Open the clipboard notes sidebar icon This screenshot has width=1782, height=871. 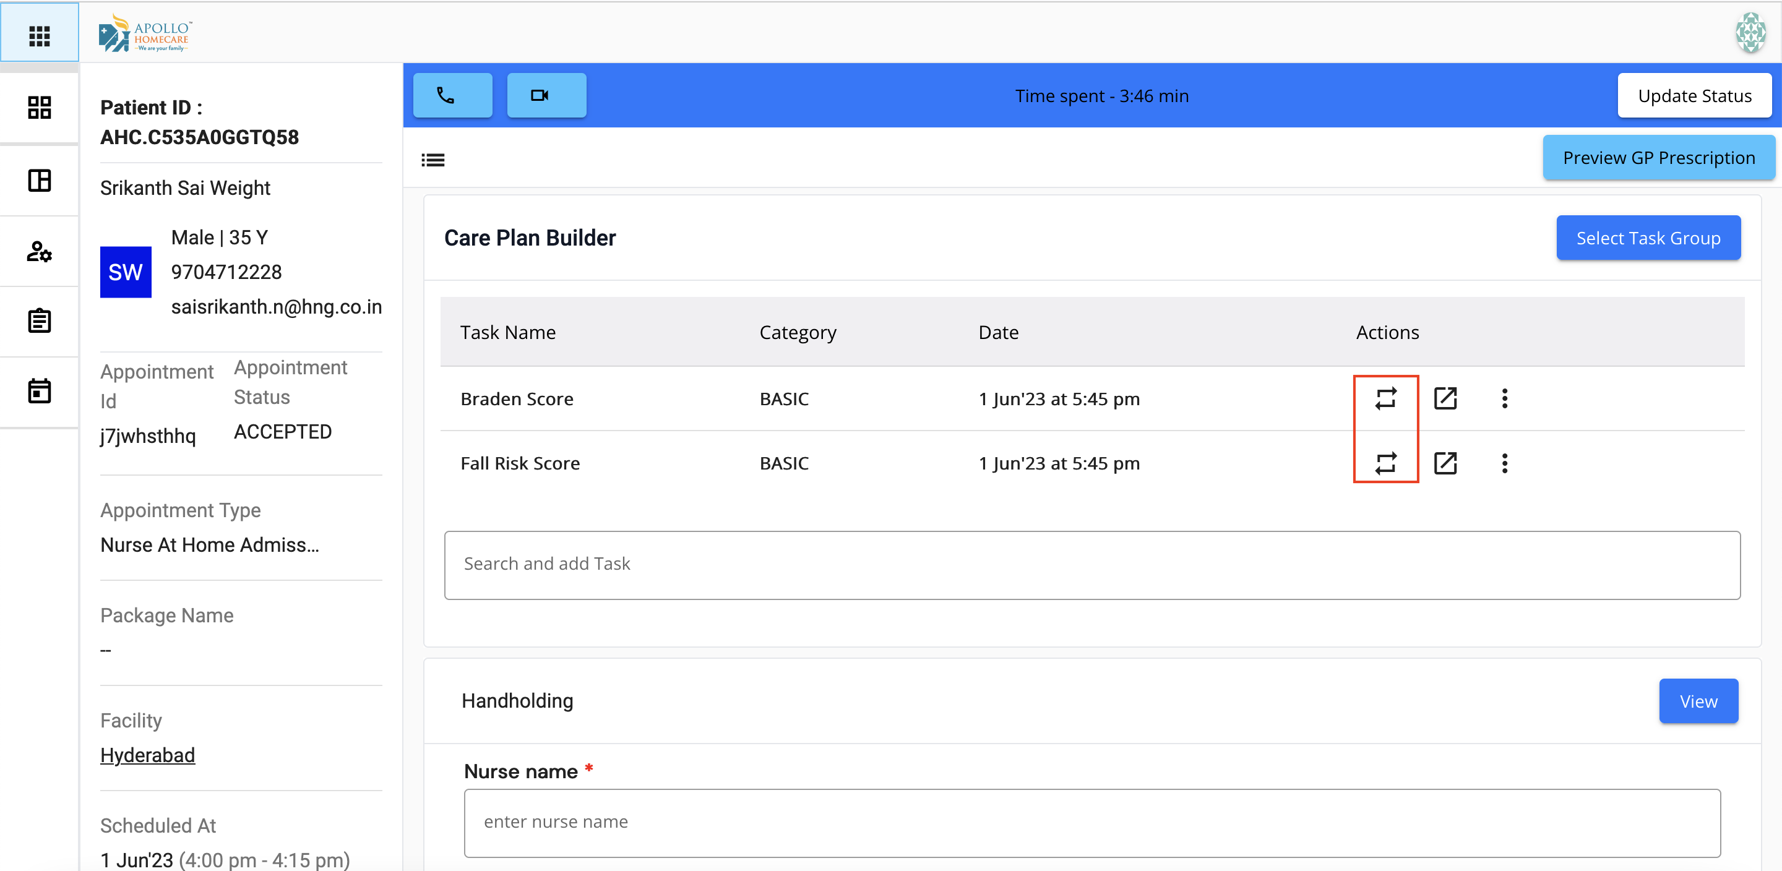pyautogui.click(x=40, y=321)
